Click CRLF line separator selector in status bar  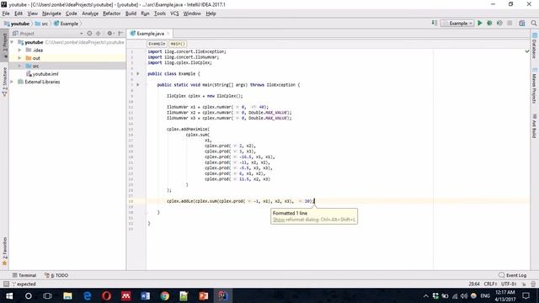click(x=490, y=284)
